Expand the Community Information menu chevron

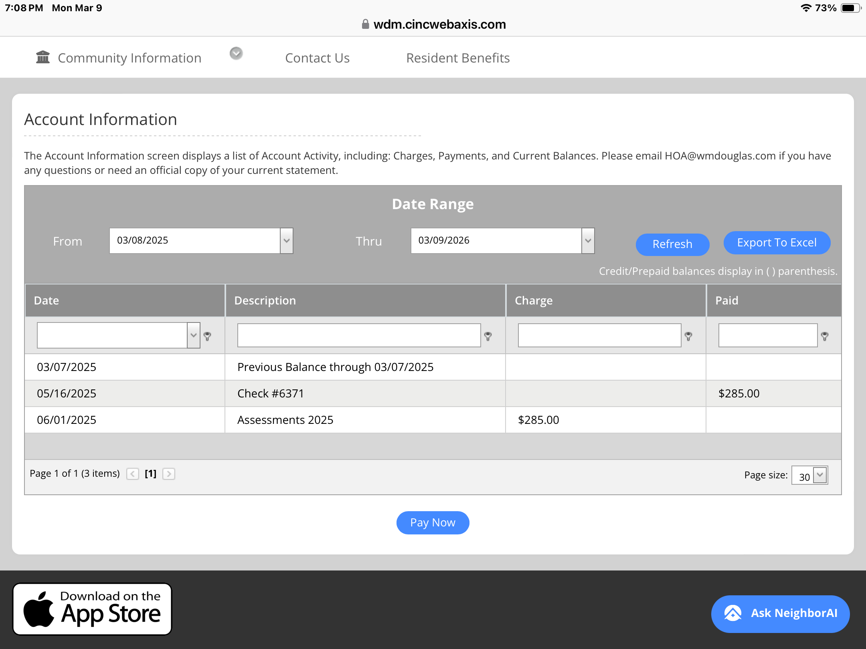tap(236, 53)
